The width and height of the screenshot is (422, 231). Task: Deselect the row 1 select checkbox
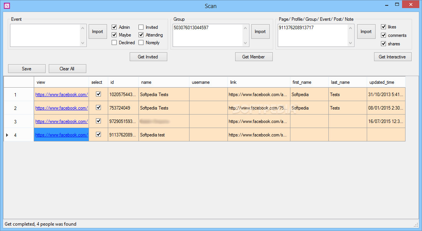99,94
